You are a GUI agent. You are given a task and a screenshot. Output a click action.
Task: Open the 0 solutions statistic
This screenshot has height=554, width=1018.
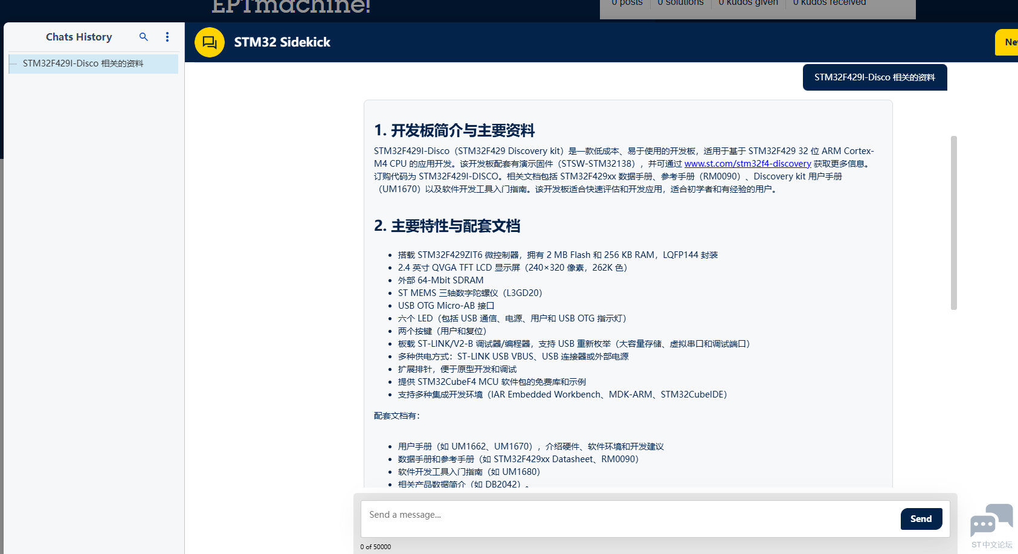pyautogui.click(x=680, y=4)
